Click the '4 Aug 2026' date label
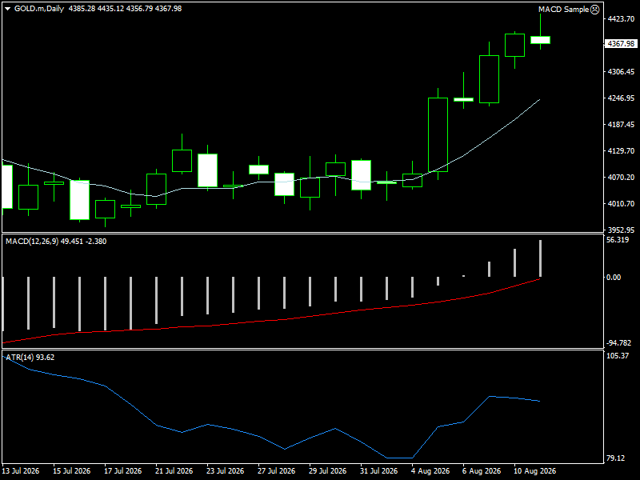The image size is (640, 480). pyautogui.click(x=430, y=471)
